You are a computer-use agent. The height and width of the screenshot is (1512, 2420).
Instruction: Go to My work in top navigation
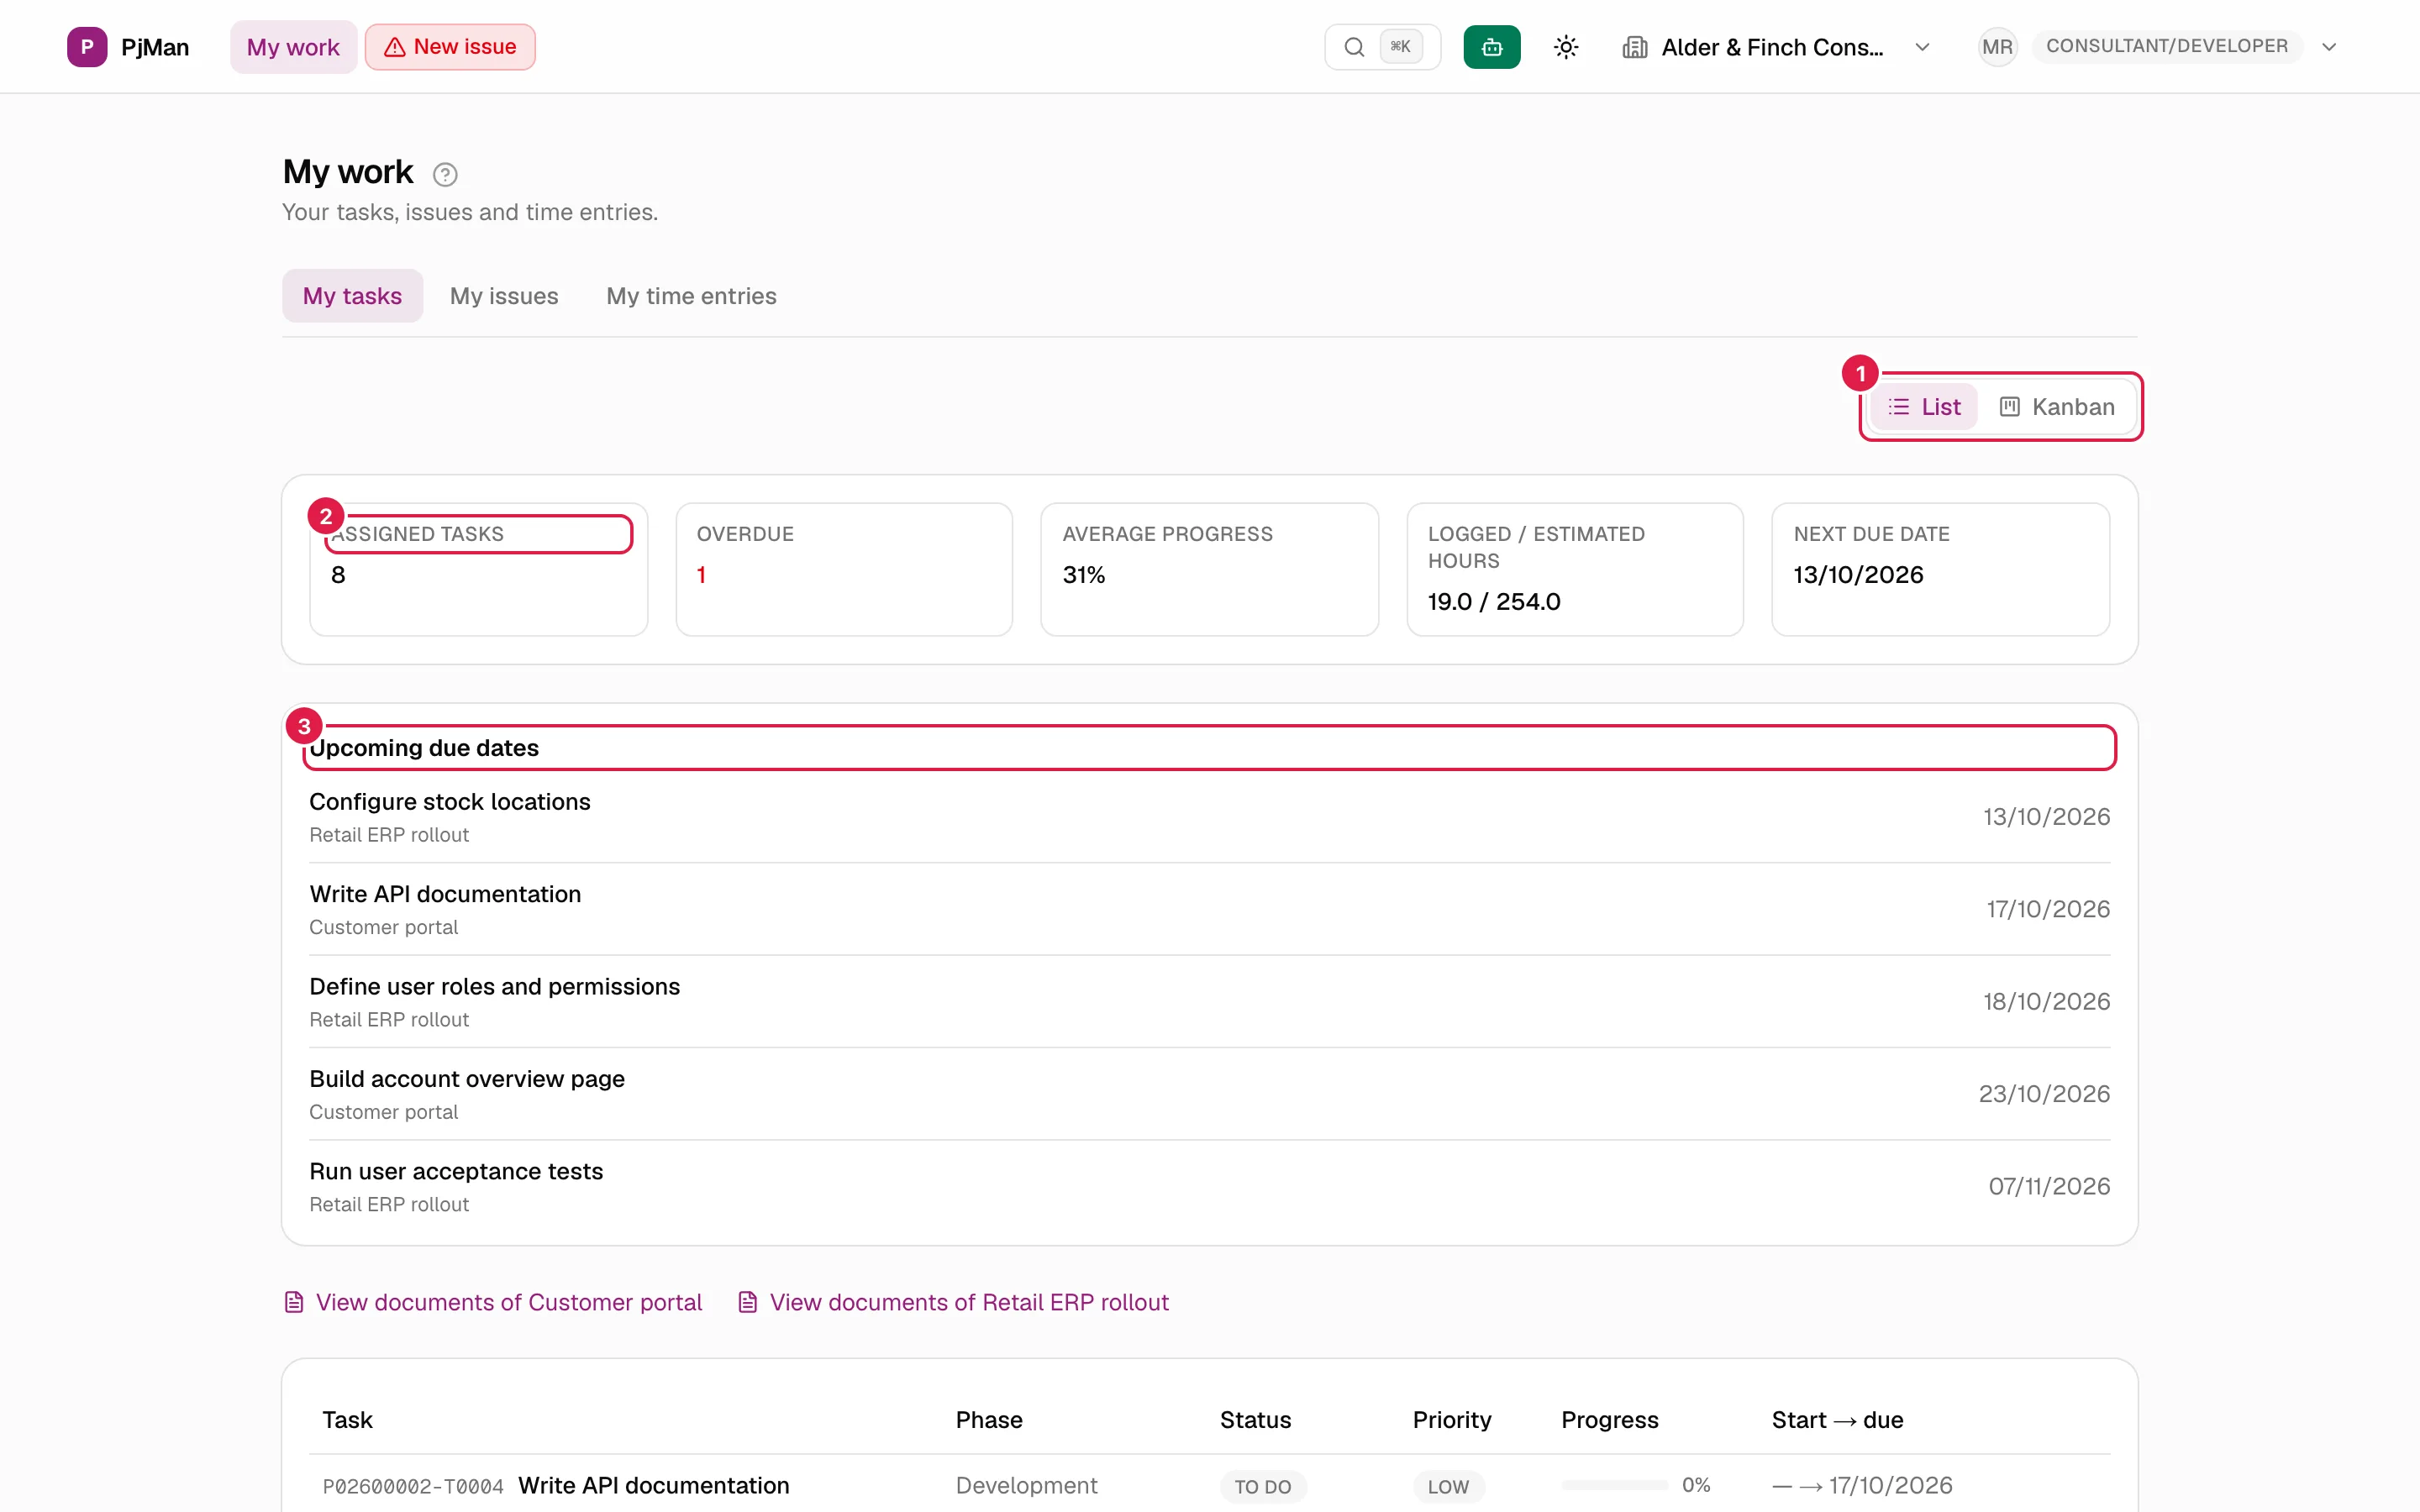293,47
